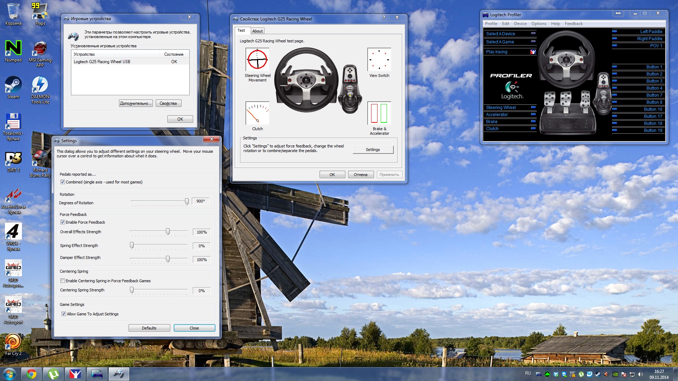Open the Left Paddle assignment menu

coord(638,32)
